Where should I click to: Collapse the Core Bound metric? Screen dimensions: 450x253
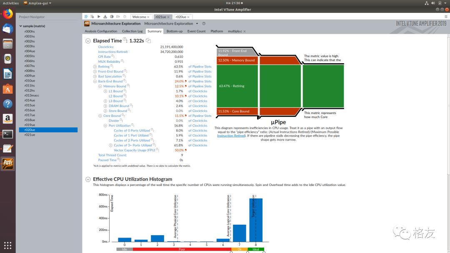[x=100, y=116]
